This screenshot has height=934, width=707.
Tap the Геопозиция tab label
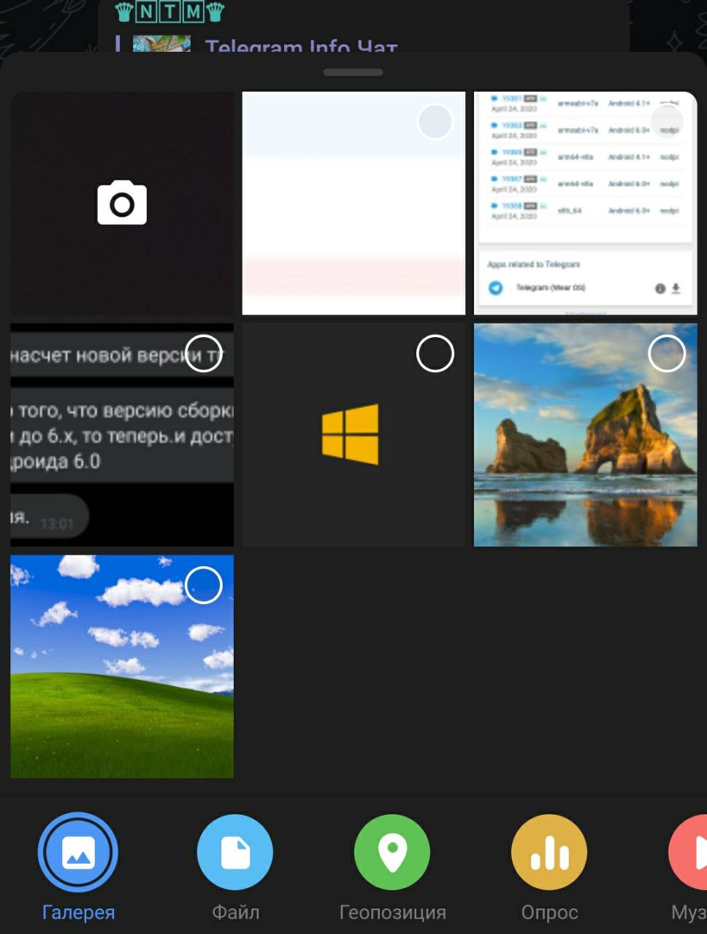click(392, 913)
